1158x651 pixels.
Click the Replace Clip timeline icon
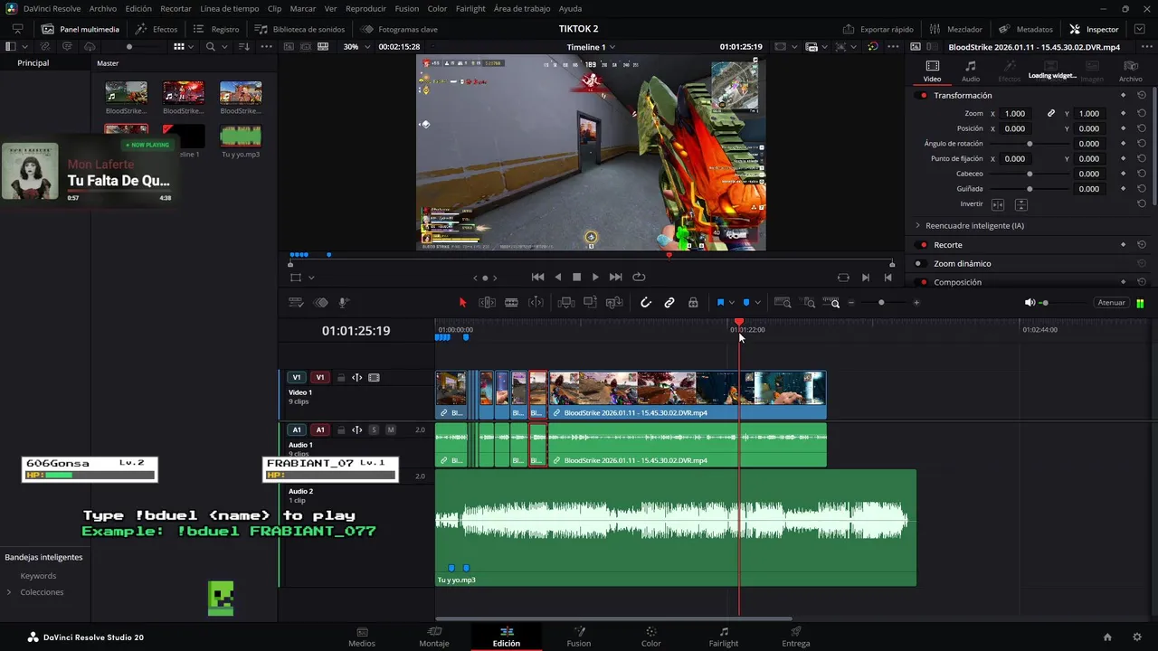615,303
